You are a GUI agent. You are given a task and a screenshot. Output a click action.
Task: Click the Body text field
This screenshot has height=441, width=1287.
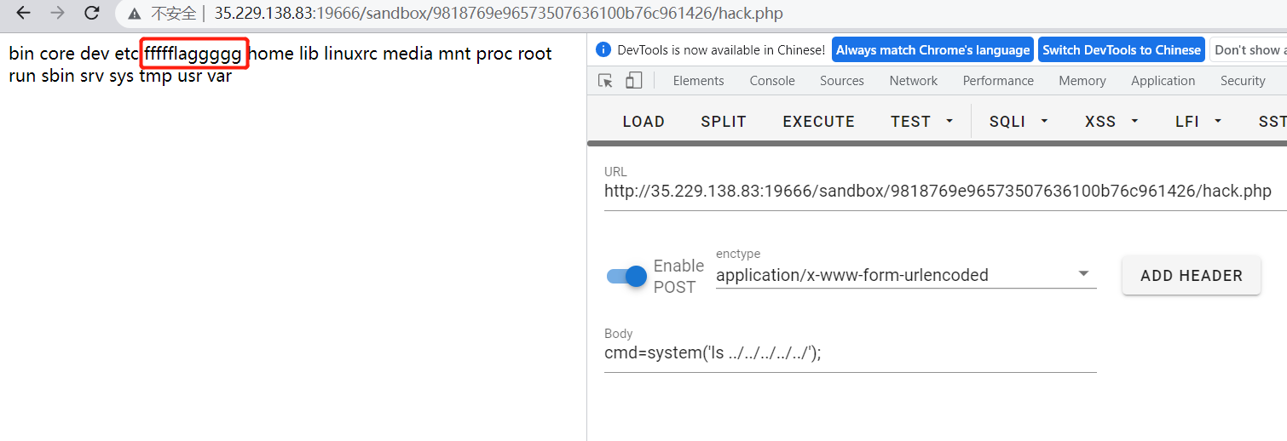click(x=850, y=353)
